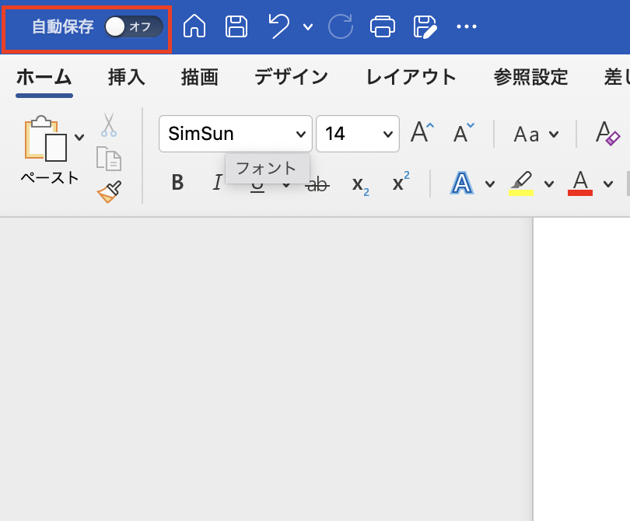This screenshot has height=521, width=630.
Task: Toggle 自動保存 on
Action: pyautogui.click(x=131, y=26)
